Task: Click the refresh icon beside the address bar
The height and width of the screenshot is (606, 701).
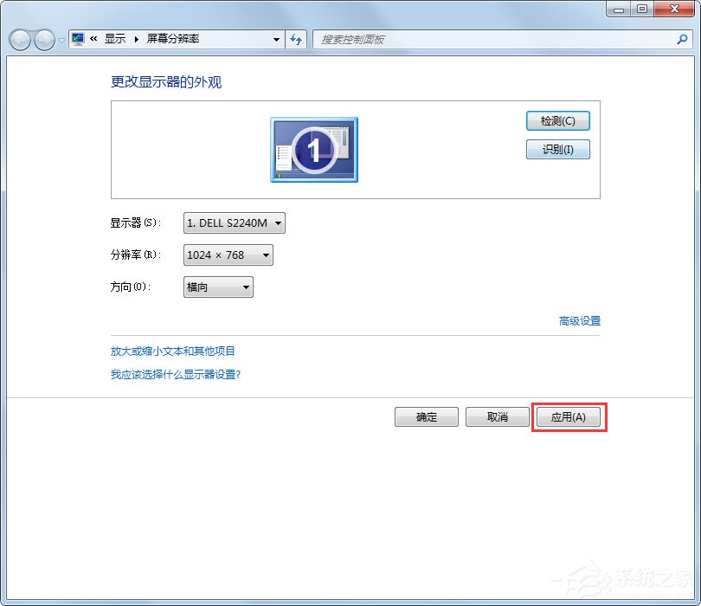Action: pos(296,39)
